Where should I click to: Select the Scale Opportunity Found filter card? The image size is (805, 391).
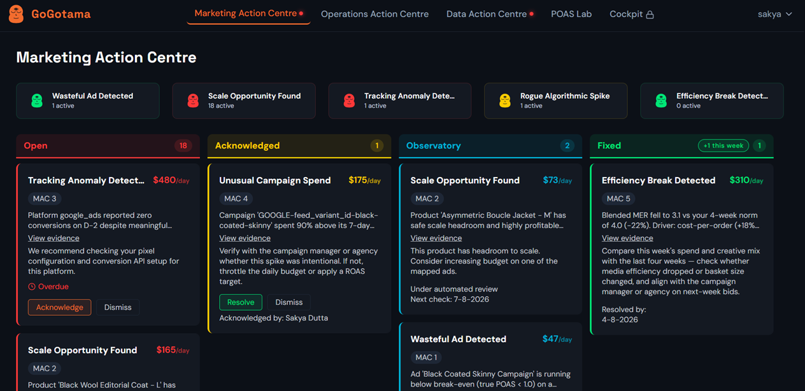pyautogui.click(x=244, y=101)
